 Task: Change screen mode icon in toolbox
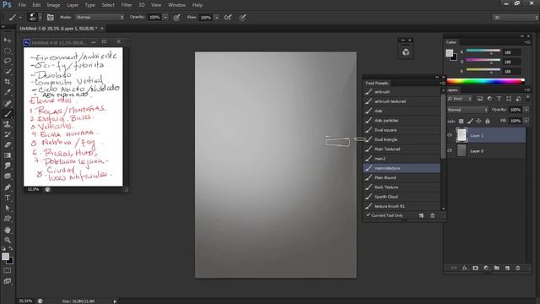click(8, 281)
